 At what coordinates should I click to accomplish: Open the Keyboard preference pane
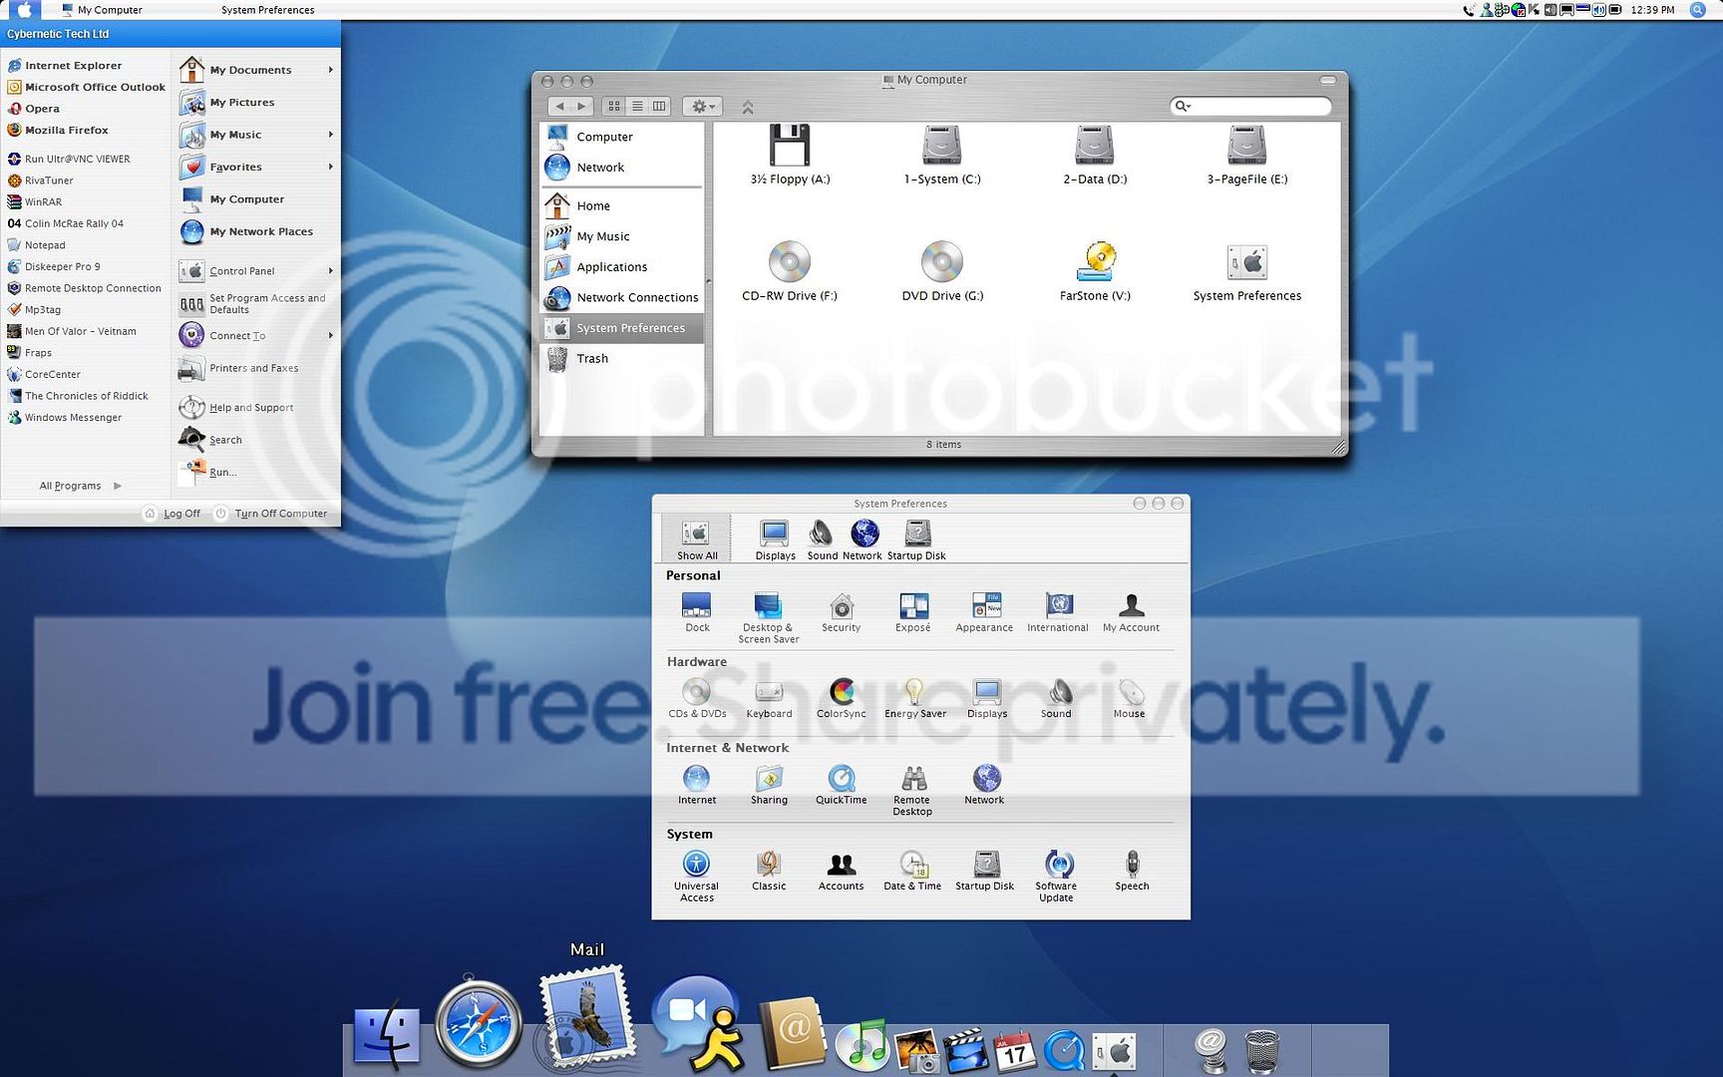tap(769, 698)
